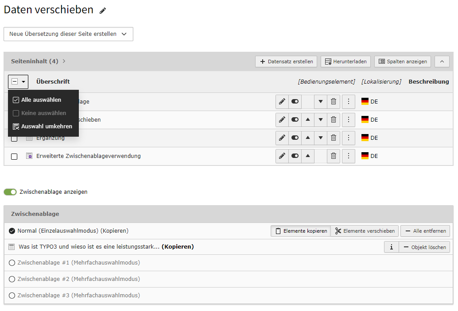Toggle visibility of the Ergänzung record

(295, 138)
